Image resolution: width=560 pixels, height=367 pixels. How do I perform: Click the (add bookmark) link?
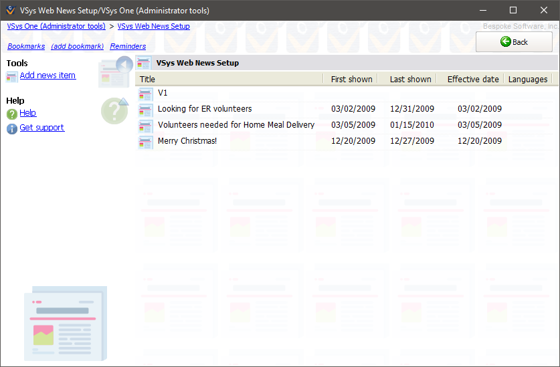[78, 47]
